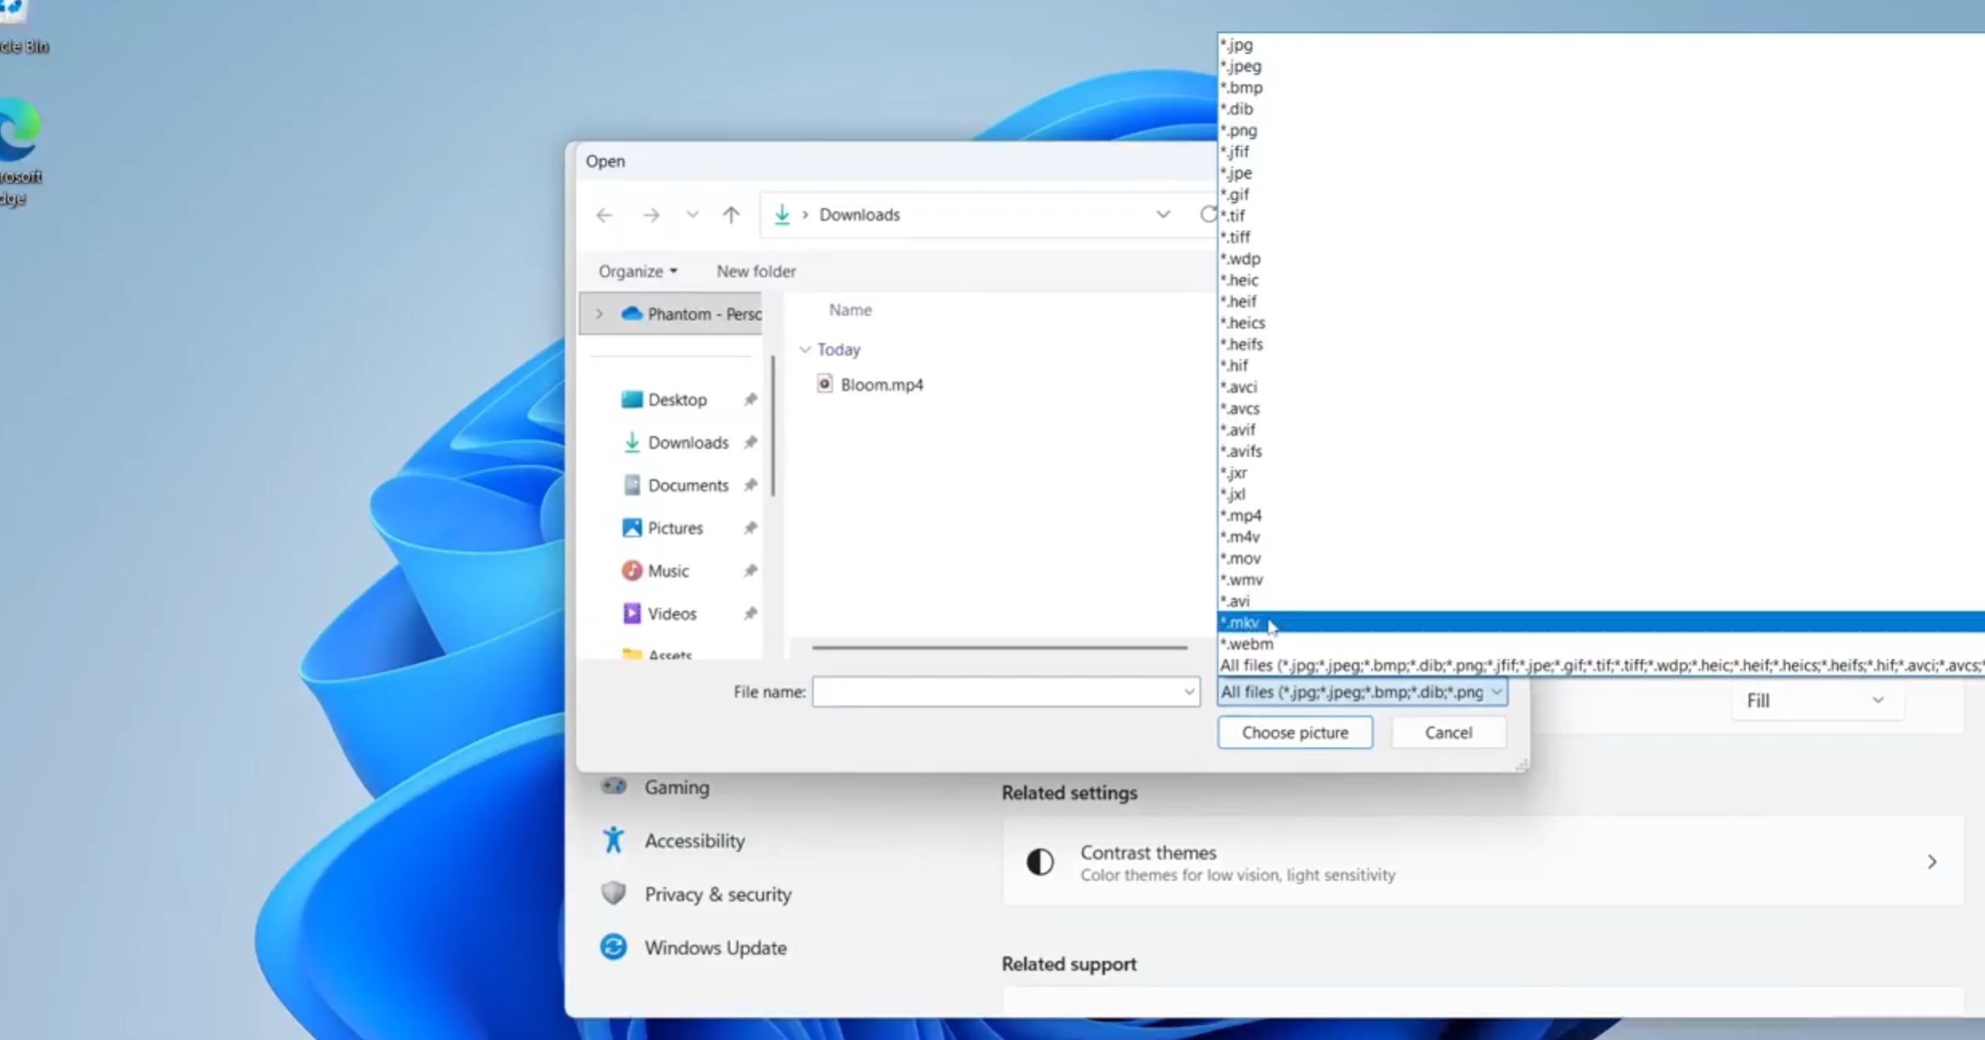Select *.mp4 filter from the list

(x=1240, y=515)
